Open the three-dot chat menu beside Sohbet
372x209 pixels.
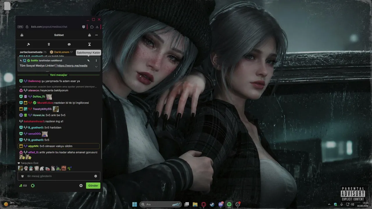click(x=96, y=35)
